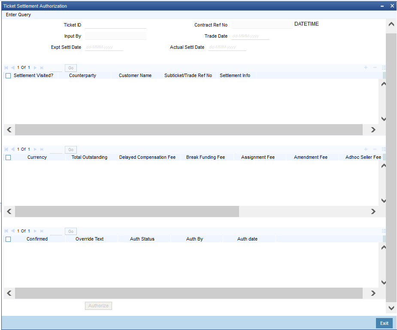Select all rows in the Currency grid
The width and height of the screenshot is (397, 330).
click(8, 157)
